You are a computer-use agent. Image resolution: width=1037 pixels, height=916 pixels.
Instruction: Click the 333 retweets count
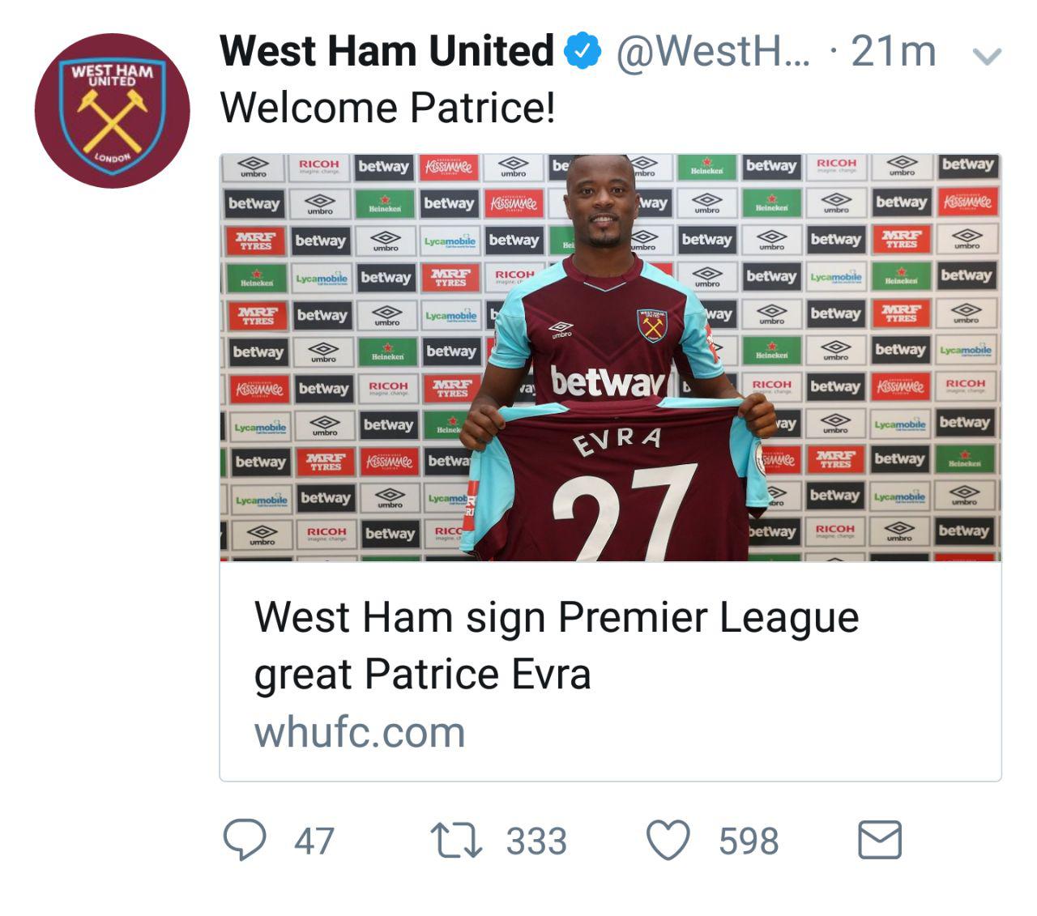[x=536, y=841]
